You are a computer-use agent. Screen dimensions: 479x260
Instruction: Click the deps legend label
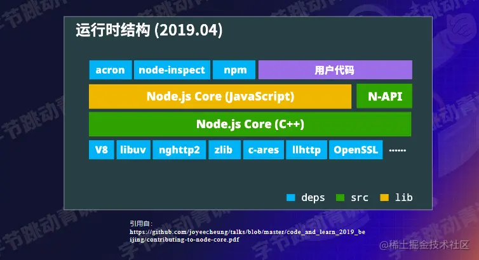click(313, 198)
